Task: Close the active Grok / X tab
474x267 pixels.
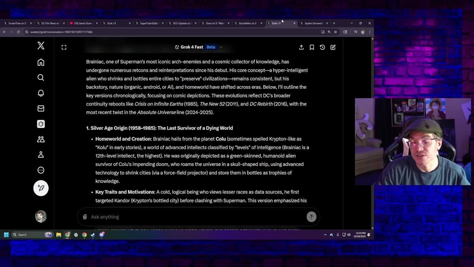Action: coord(294,23)
